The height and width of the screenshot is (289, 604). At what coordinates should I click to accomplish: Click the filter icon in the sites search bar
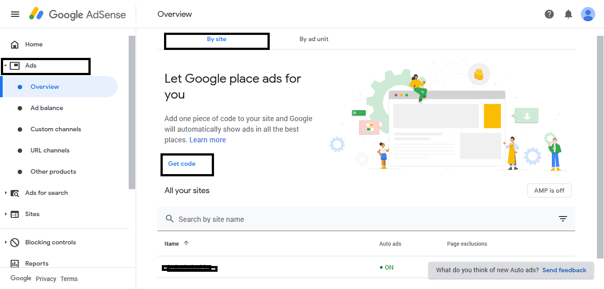pos(563,219)
